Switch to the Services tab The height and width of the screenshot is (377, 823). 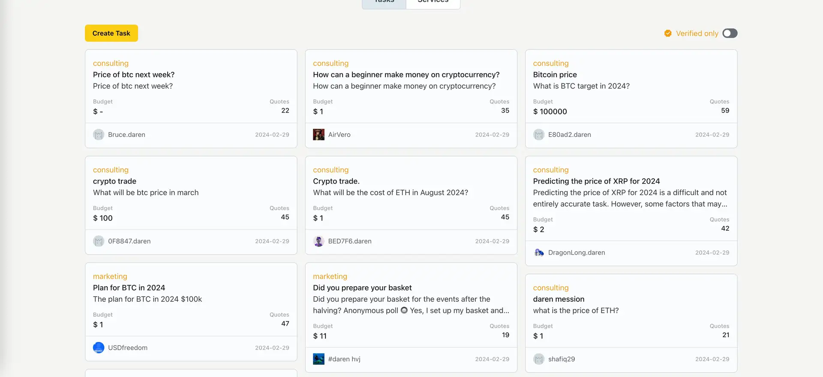(433, 2)
